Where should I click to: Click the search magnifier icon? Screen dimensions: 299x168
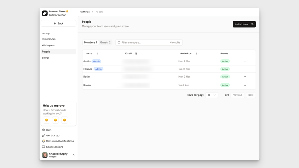pos(119,42)
